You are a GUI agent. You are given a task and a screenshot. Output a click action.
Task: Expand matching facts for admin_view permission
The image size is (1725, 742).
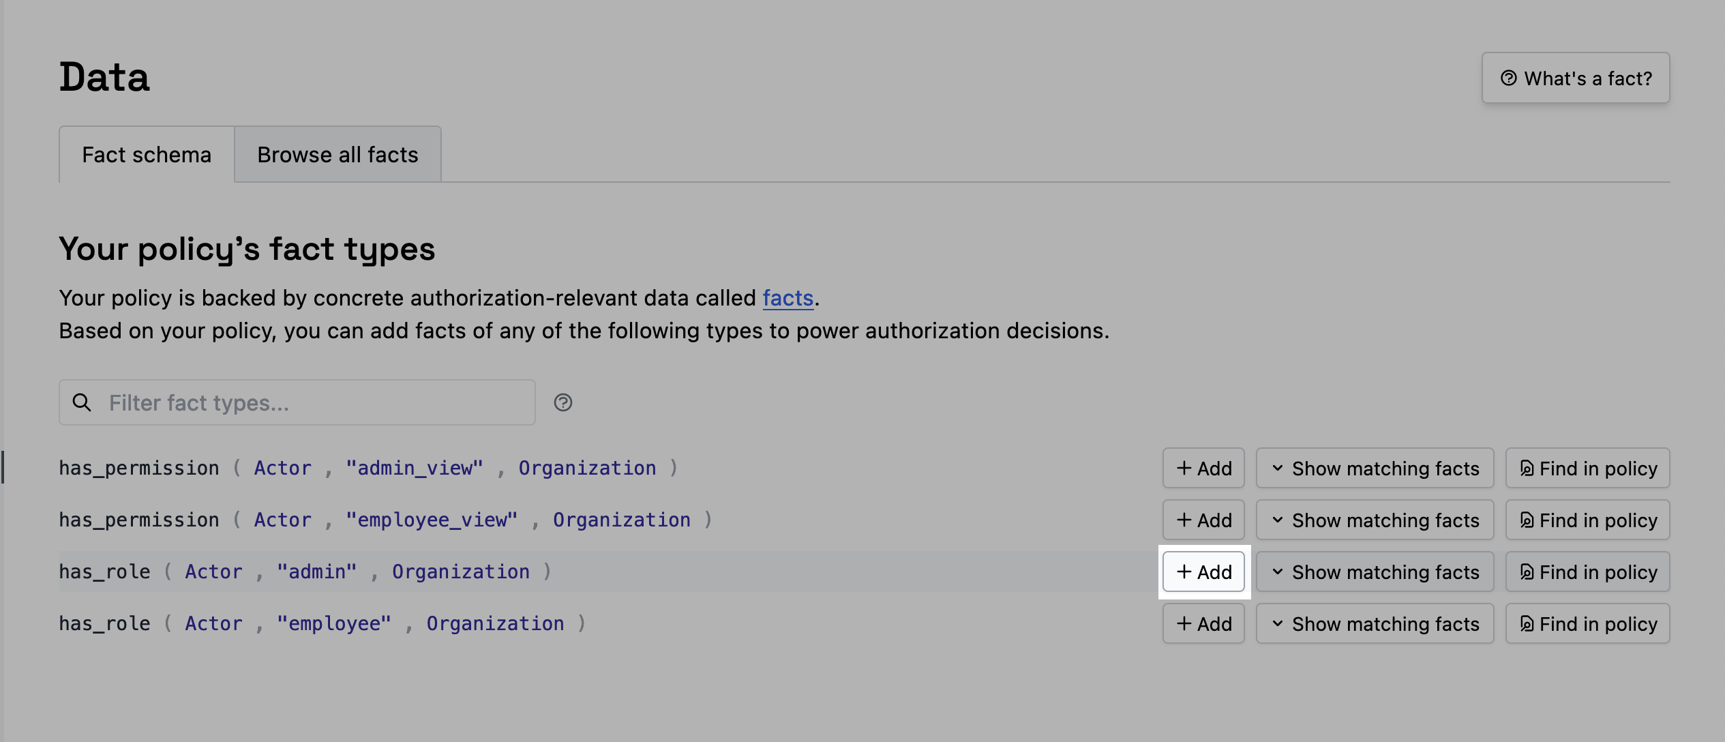click(1375, 468)
